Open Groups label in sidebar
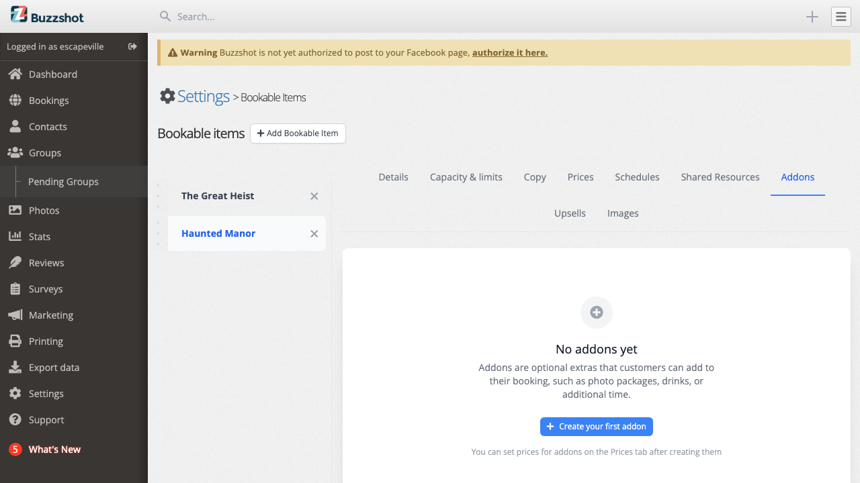This screenshot has height=483, width=860. [45, 153]
